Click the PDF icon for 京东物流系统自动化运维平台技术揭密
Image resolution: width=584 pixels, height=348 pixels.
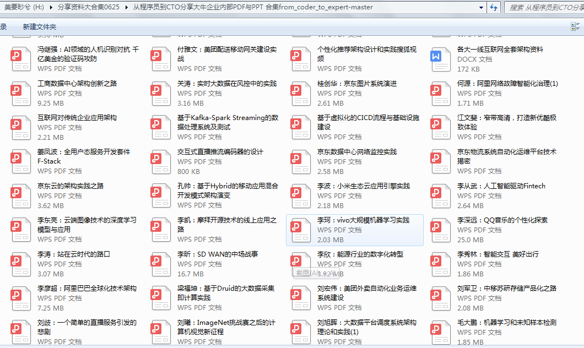click(441, 161)
